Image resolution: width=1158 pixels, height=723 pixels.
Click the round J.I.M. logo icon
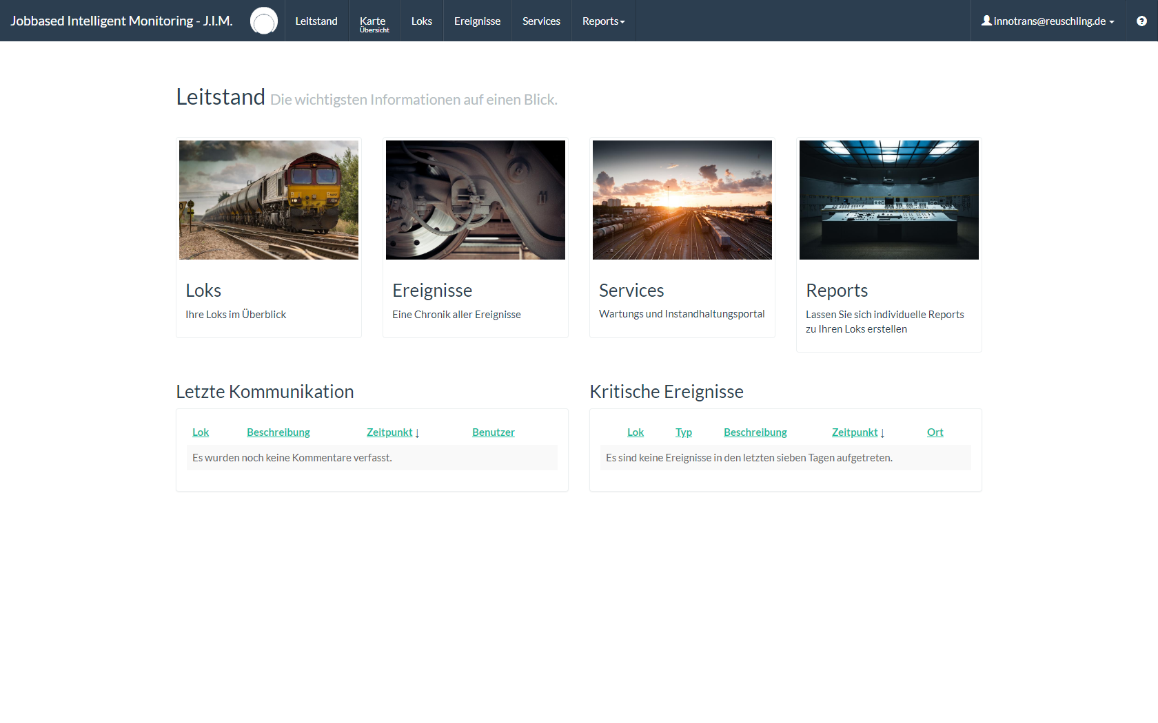click(263, 21)
